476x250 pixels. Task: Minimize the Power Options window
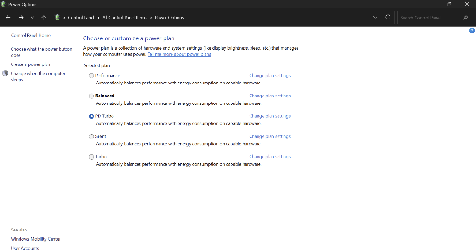[x=432, y=4]
